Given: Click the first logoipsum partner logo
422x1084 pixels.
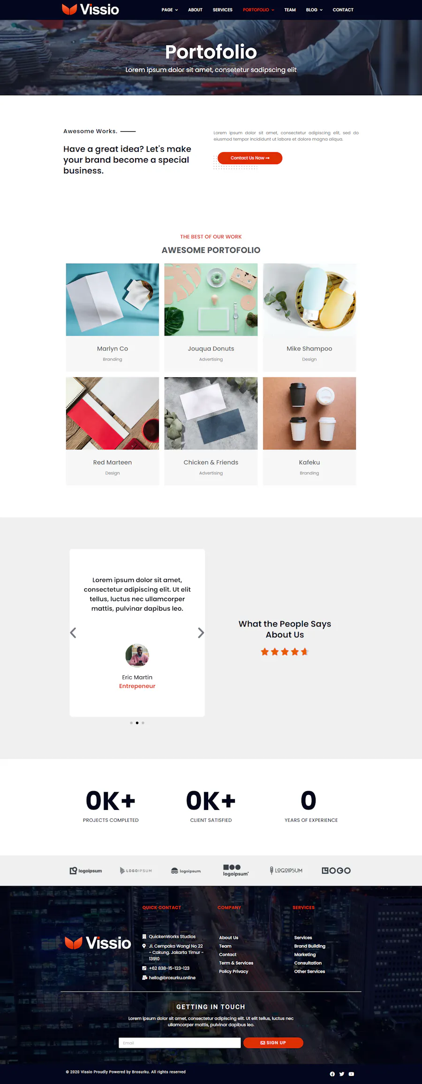Looking at the screenshot, I should click(x=86, y=870).
